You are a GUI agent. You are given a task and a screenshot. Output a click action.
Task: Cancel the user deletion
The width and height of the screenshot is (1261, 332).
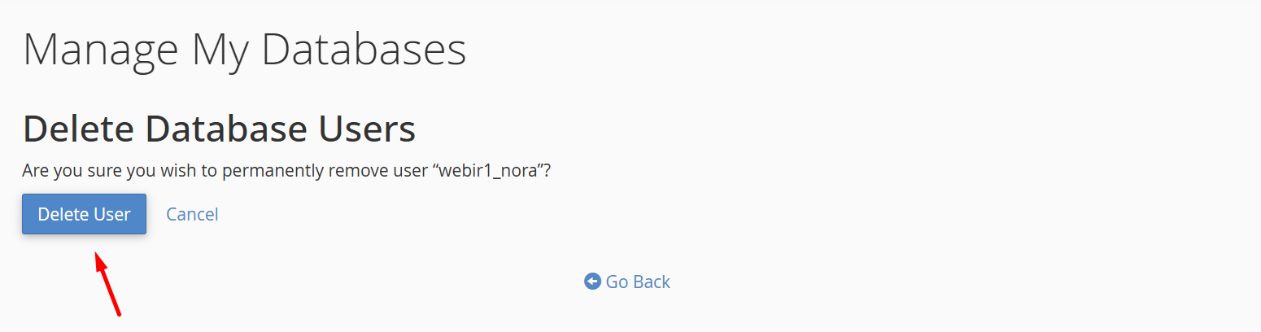tap(192, 214)
